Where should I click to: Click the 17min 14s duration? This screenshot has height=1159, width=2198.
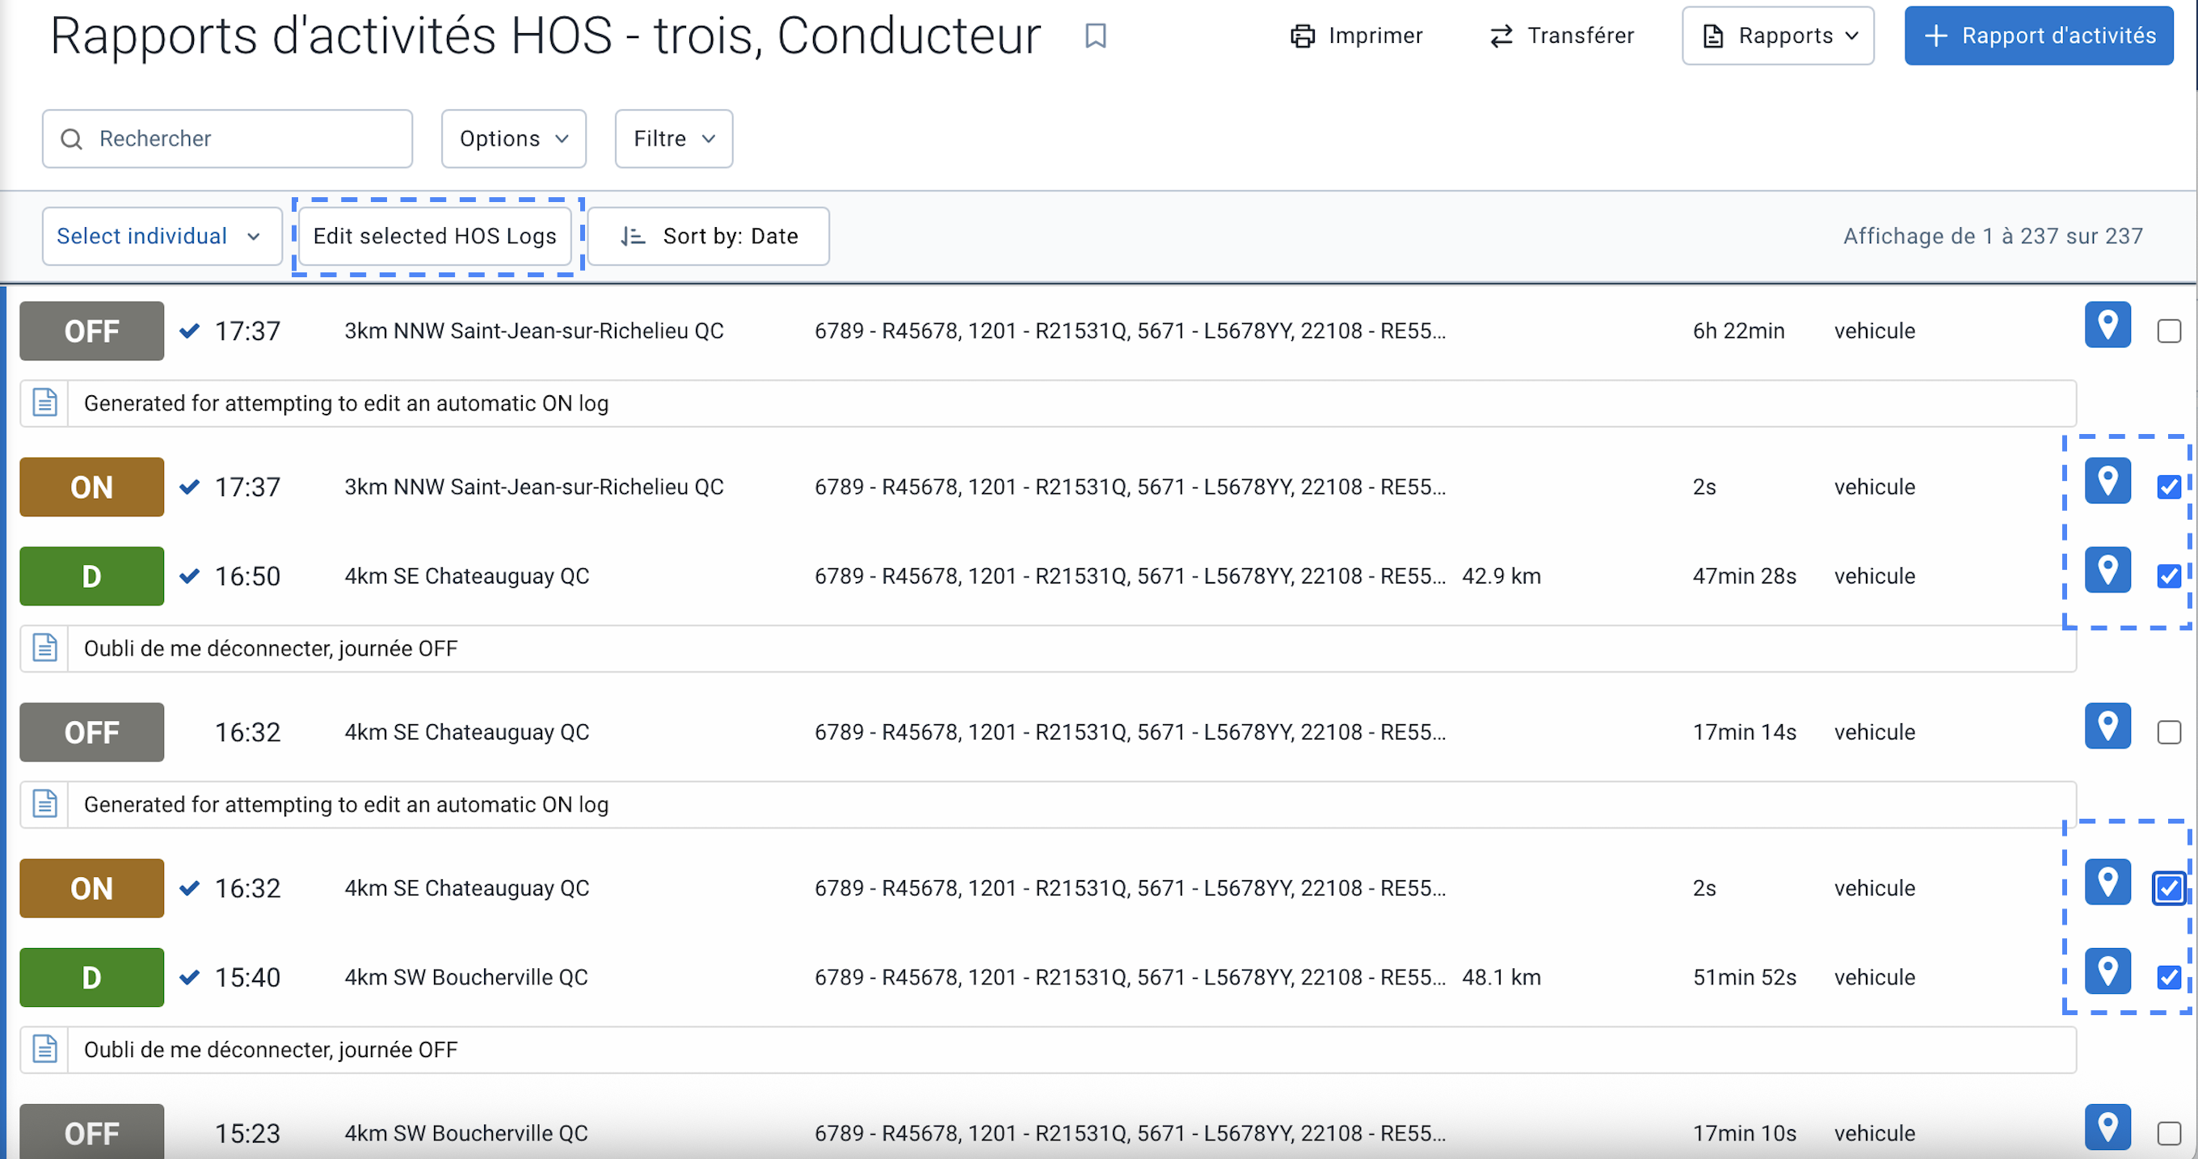(x=1745, y=732)
